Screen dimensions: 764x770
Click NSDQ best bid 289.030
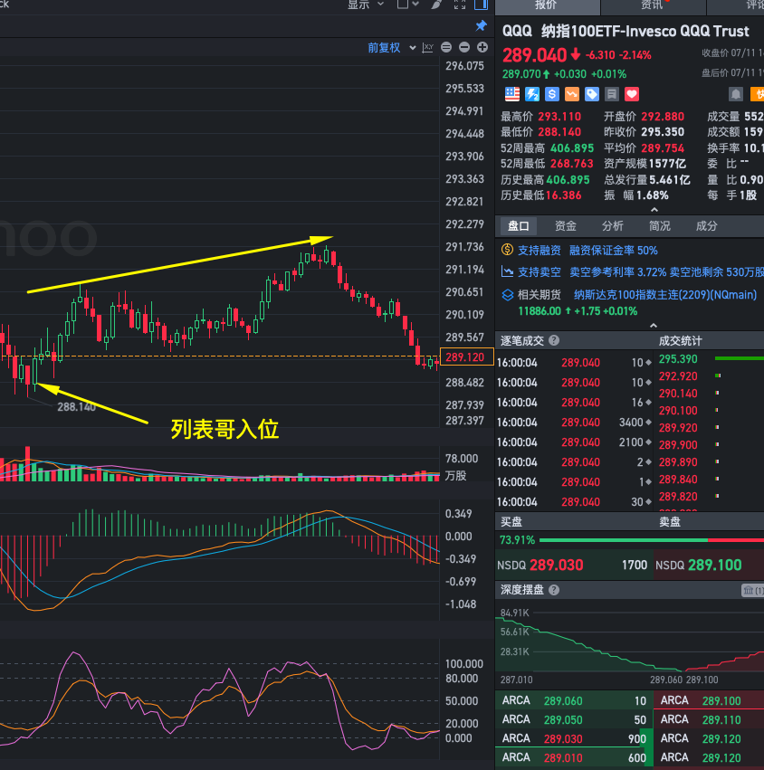[x=574, y=565]
